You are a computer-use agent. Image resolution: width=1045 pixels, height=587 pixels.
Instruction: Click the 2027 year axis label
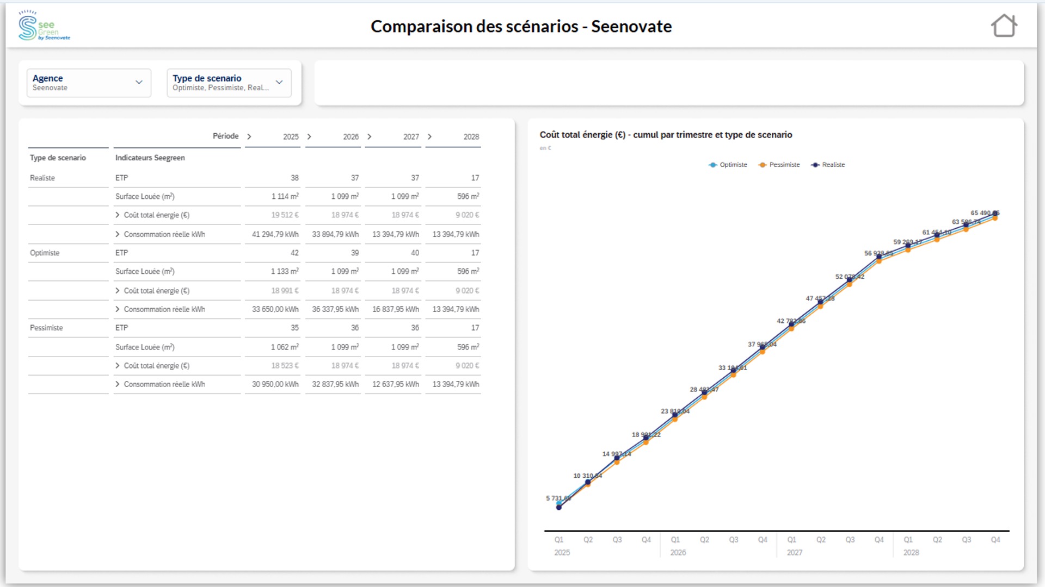(795, 553)
